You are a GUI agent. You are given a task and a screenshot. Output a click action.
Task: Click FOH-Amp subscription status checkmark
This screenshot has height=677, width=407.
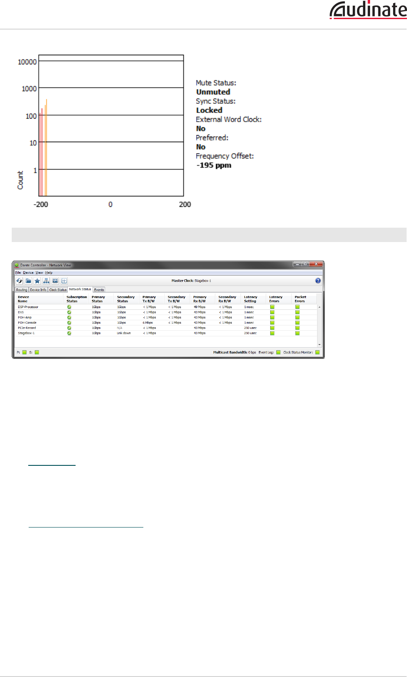click(69, 317)
